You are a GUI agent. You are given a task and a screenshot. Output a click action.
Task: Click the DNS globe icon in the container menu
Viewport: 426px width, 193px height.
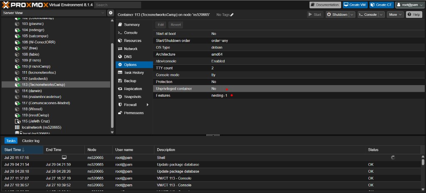click(120, 56)
